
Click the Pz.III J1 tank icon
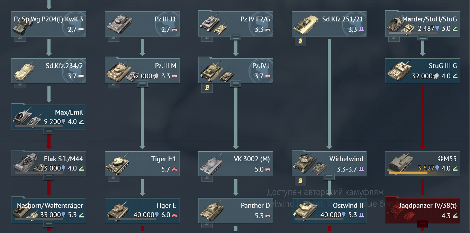point(118,23)
